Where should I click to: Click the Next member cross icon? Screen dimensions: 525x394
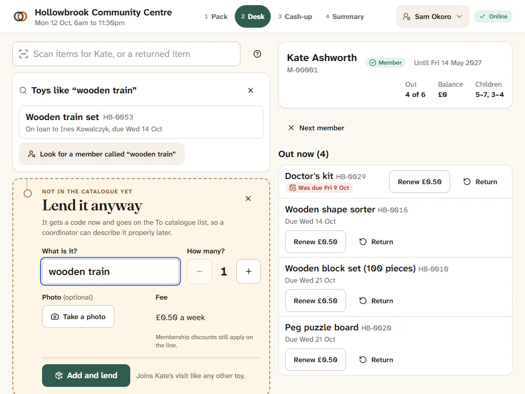coord(291,128)
